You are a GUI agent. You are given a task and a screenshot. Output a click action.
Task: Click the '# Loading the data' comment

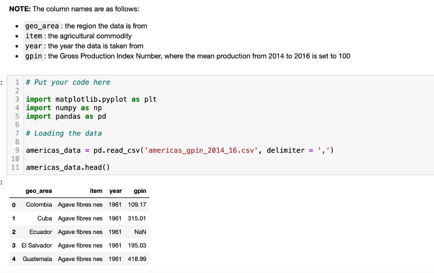coord(63,133)
